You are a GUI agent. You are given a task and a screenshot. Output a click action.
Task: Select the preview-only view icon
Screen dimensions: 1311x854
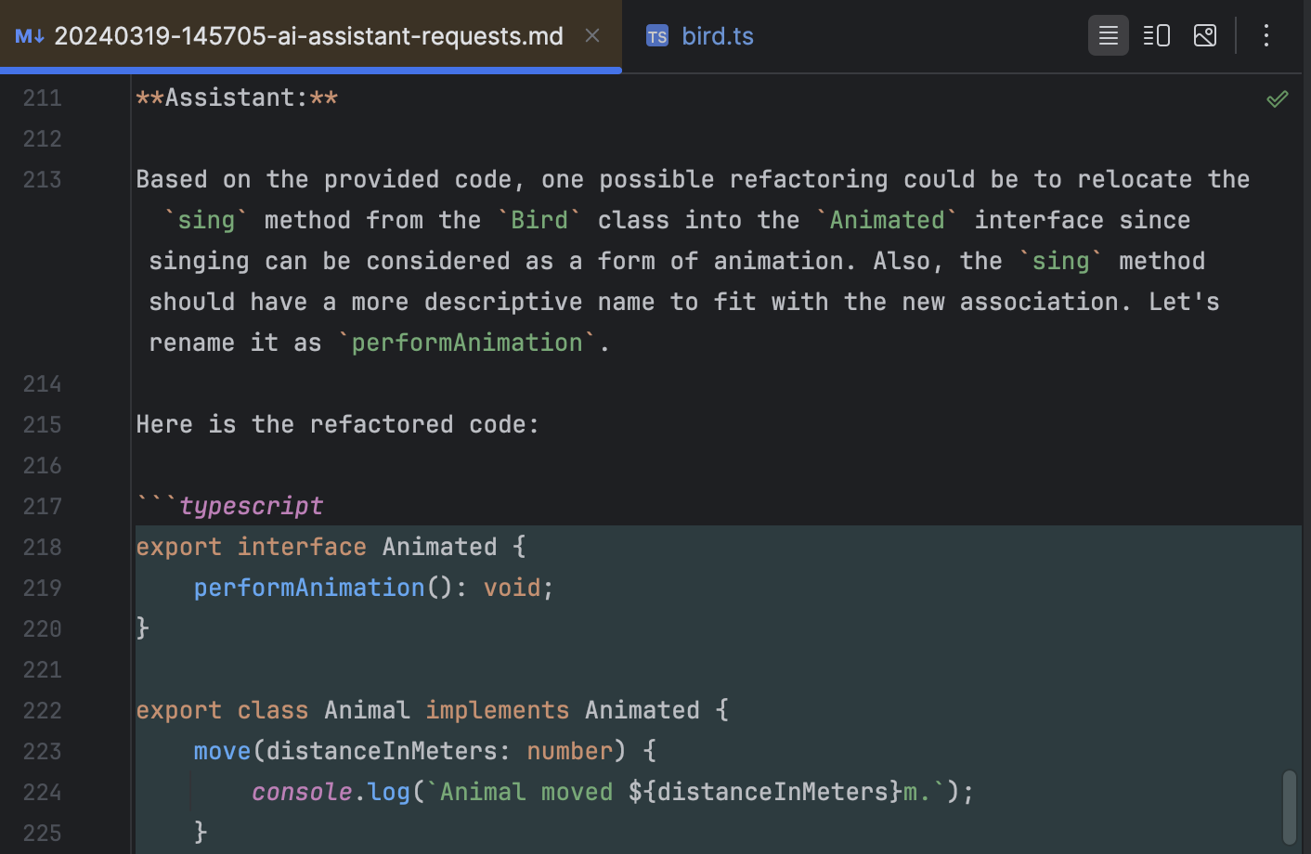tap(1204, 35)
